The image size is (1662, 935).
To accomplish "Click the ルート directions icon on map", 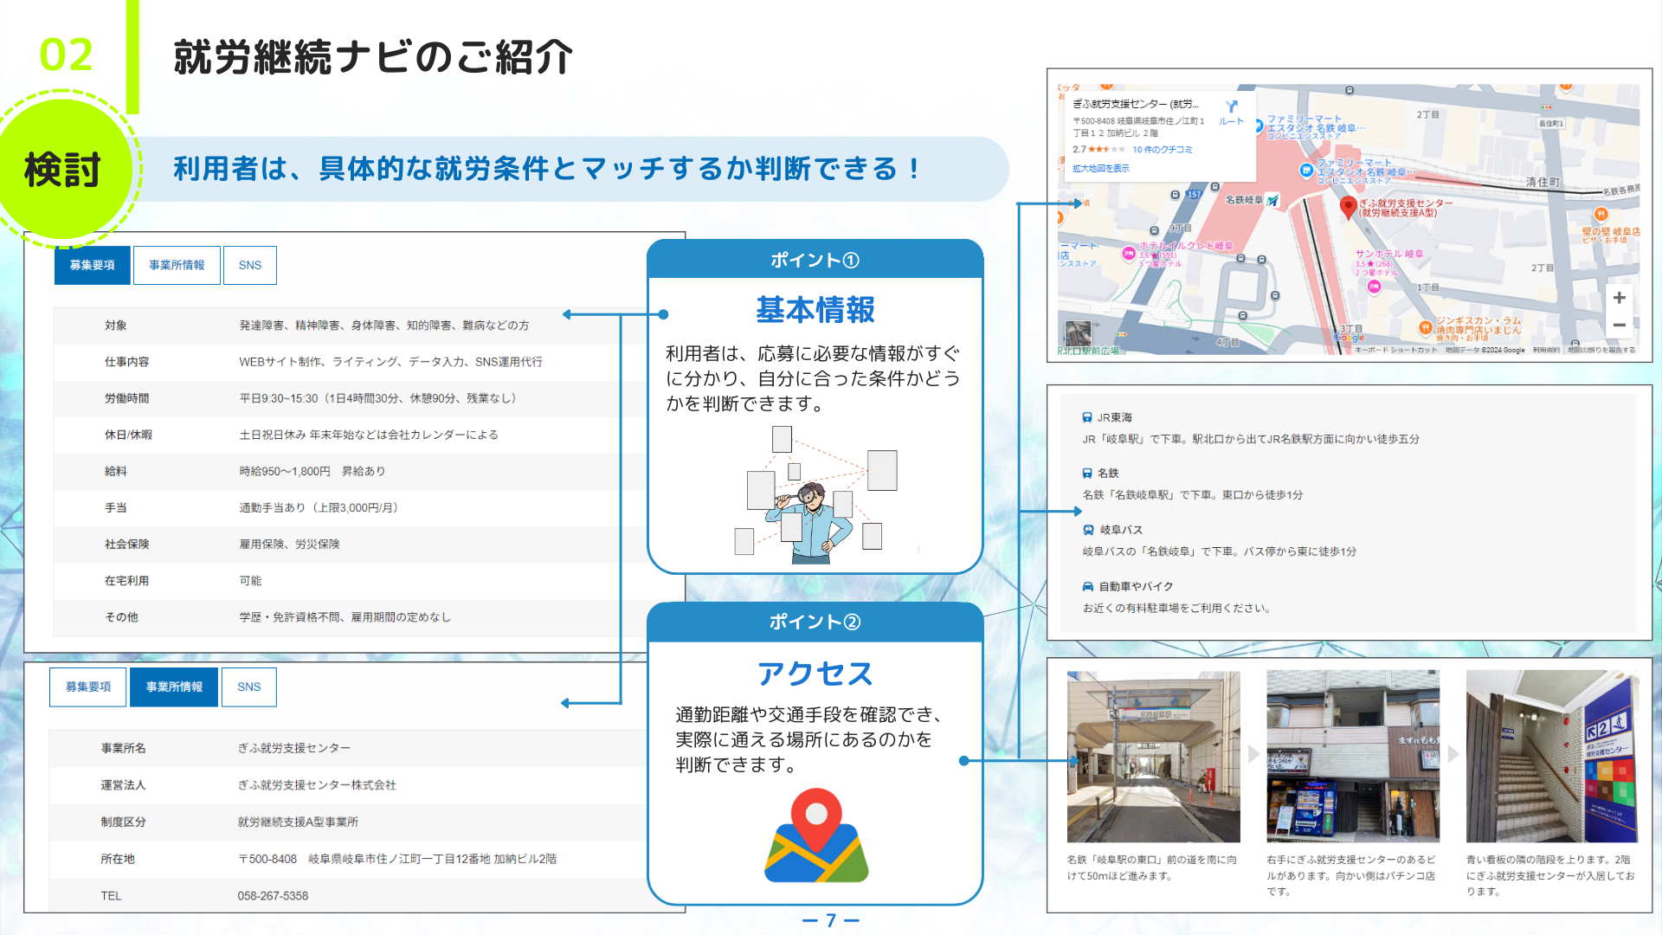I will pyautogui.click(x=1231, y=108).
